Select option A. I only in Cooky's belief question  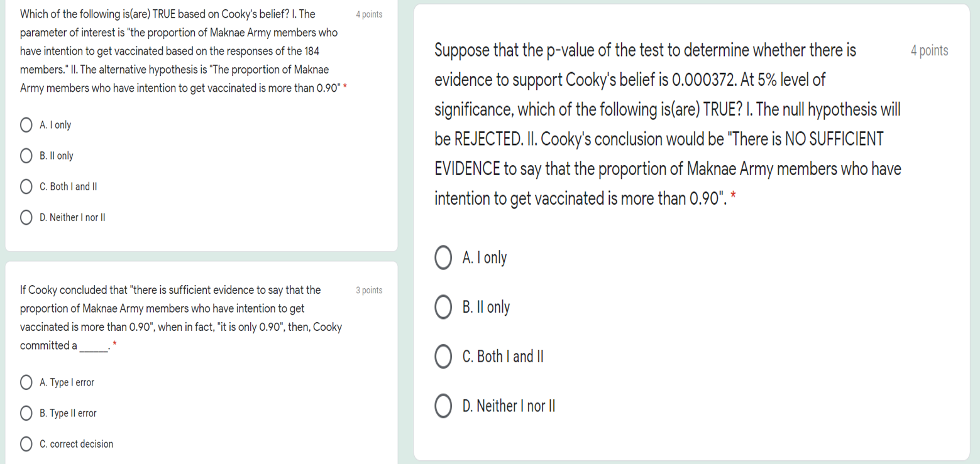pos(26,125)
